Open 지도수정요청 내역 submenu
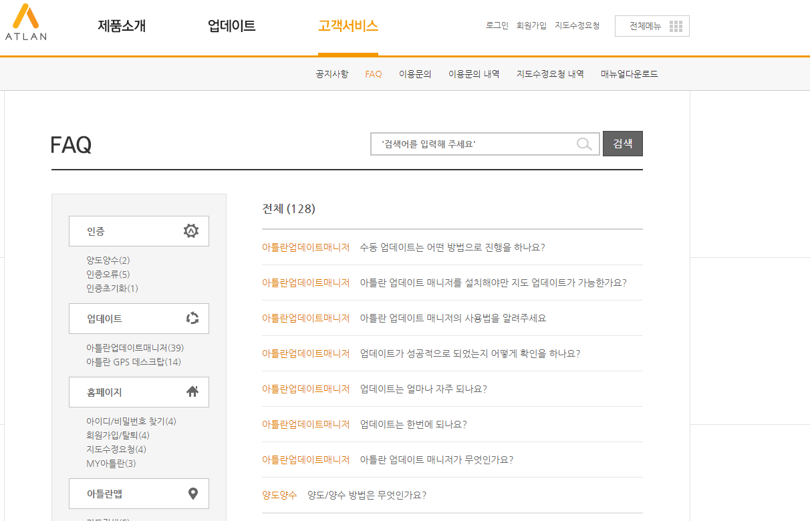Image resolution: width=810 pixels, height=521 pixels. 550,74
